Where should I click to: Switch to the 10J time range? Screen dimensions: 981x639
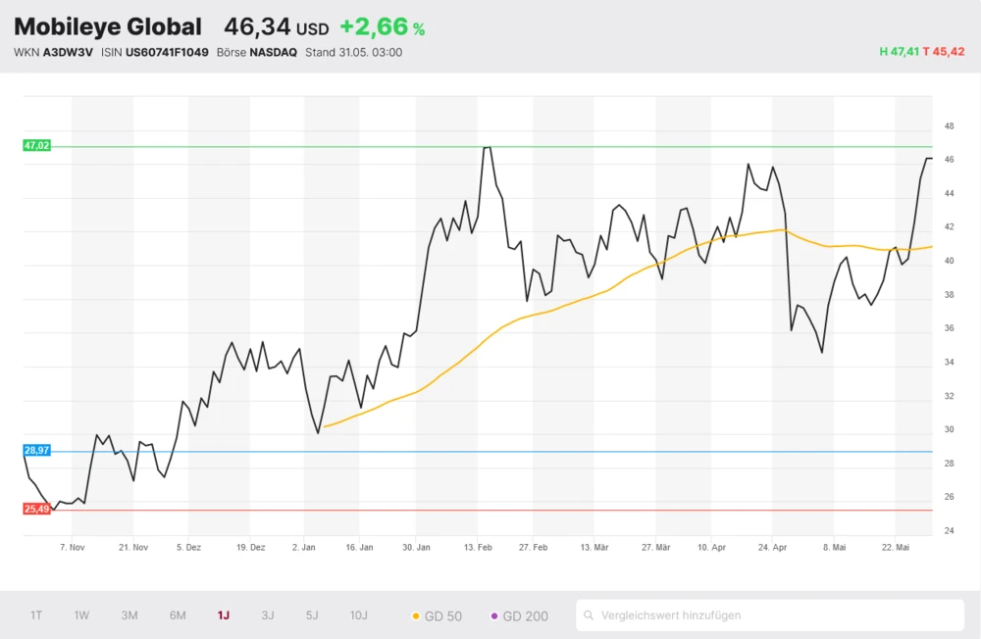(x=359, y=615)
